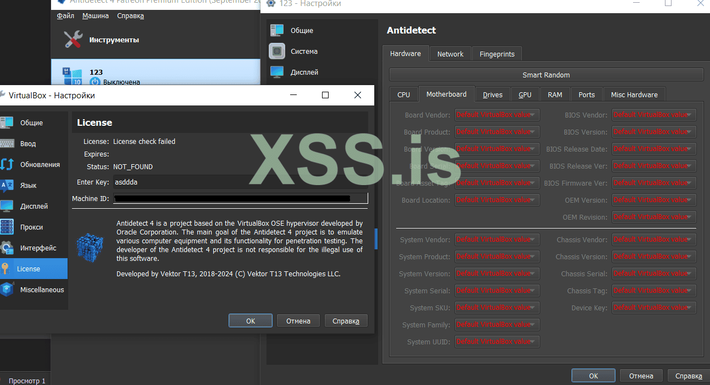Open the BIOS Version dropdown
This screenshot has width=710, height=385.
(654, 132)
